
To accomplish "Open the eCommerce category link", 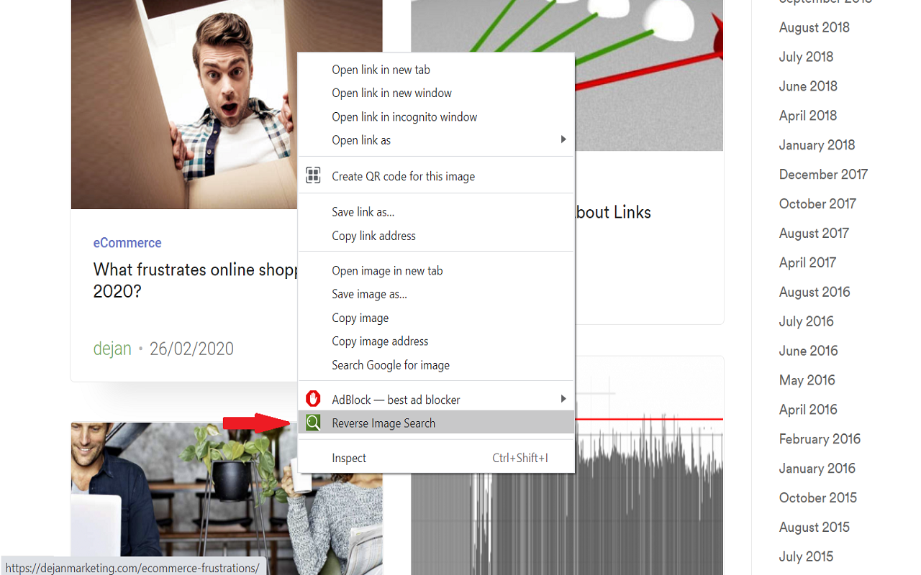I will (127, 243).
